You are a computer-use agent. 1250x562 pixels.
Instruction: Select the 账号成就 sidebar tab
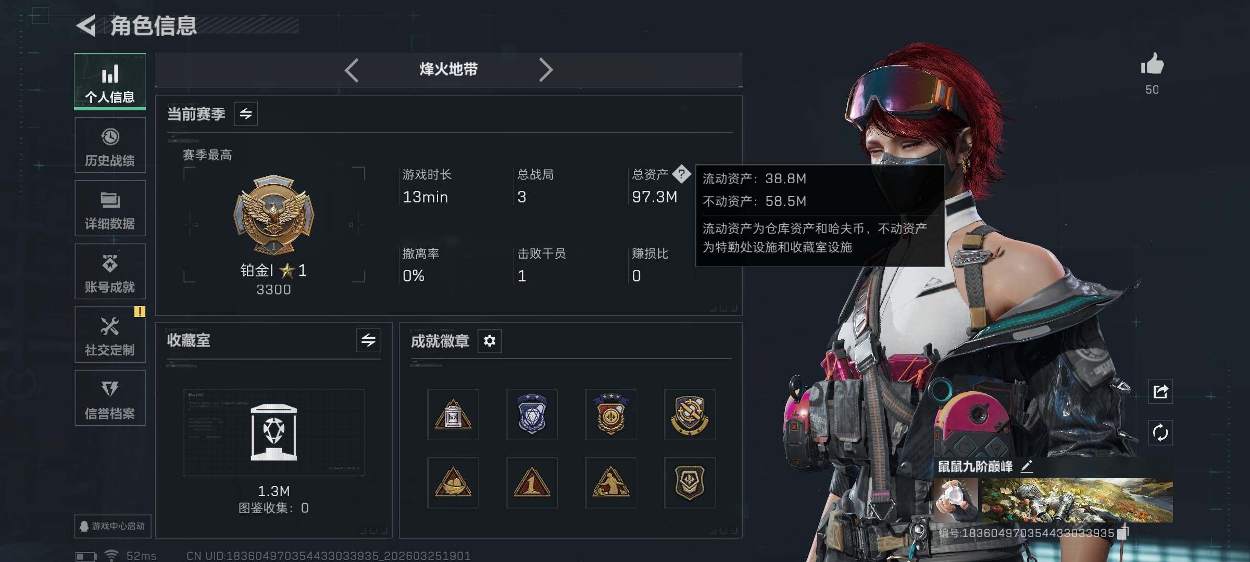(110, 272)
